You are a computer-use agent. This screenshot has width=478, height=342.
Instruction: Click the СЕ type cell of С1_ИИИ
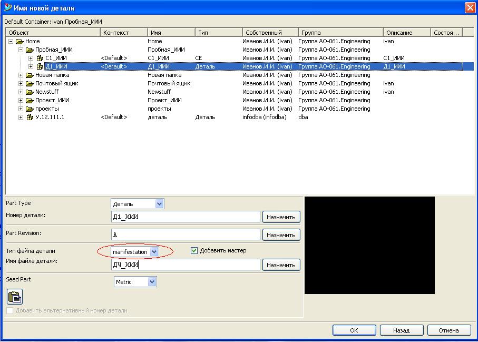point(199,58)
